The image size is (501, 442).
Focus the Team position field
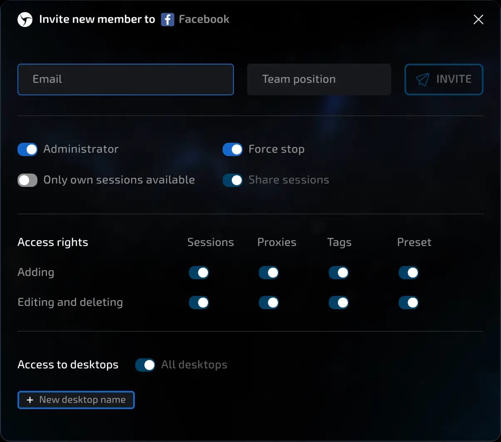pyautogui.click(x=319, y=79)
